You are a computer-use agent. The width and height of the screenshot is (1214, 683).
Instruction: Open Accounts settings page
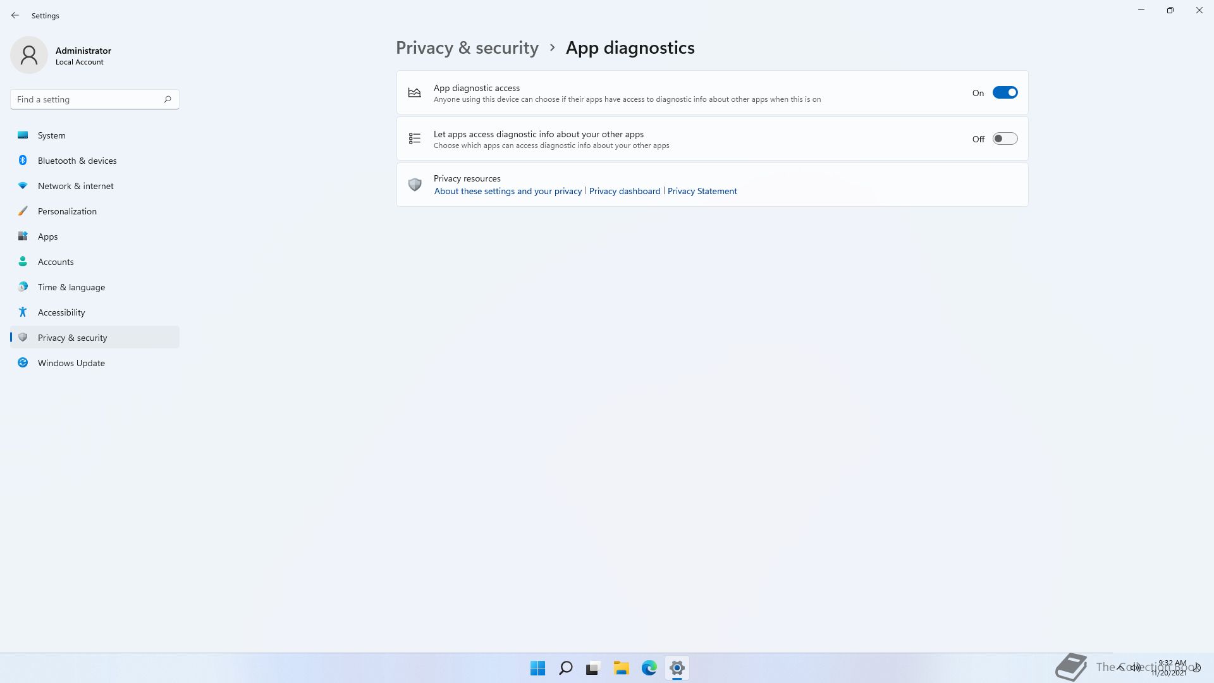tap(95, 261)
